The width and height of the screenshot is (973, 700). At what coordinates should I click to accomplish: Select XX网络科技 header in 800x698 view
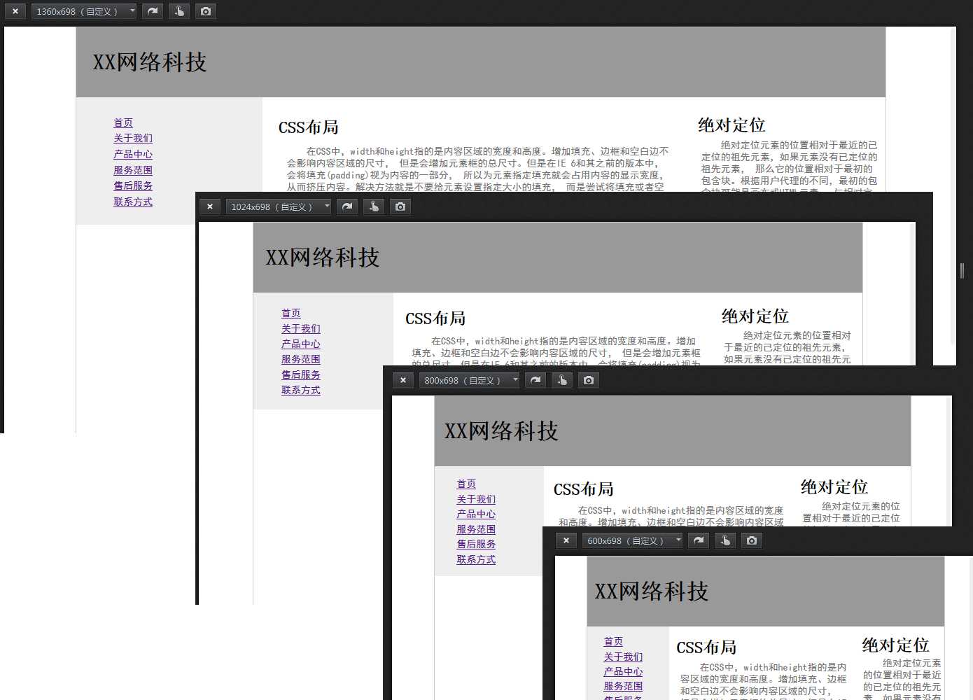coord(501,431)
